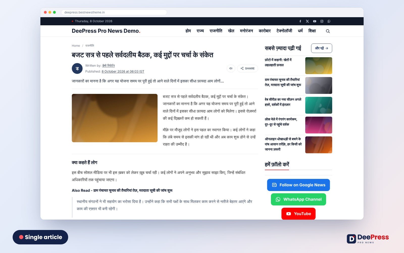Follow on Google News button
404x253 pixels.
(298, 185)
